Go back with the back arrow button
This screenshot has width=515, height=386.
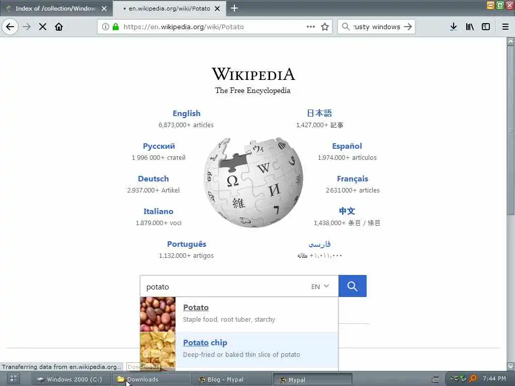click(x=10, y=27)
